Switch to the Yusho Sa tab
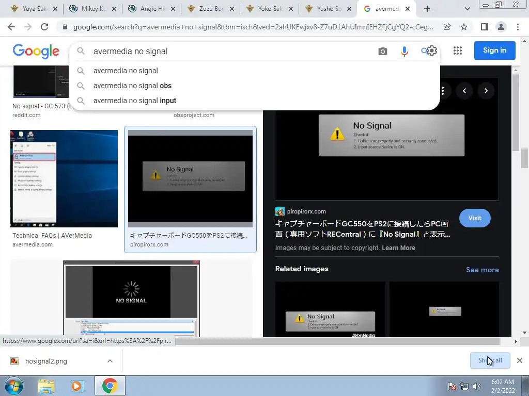 [324, 9]
